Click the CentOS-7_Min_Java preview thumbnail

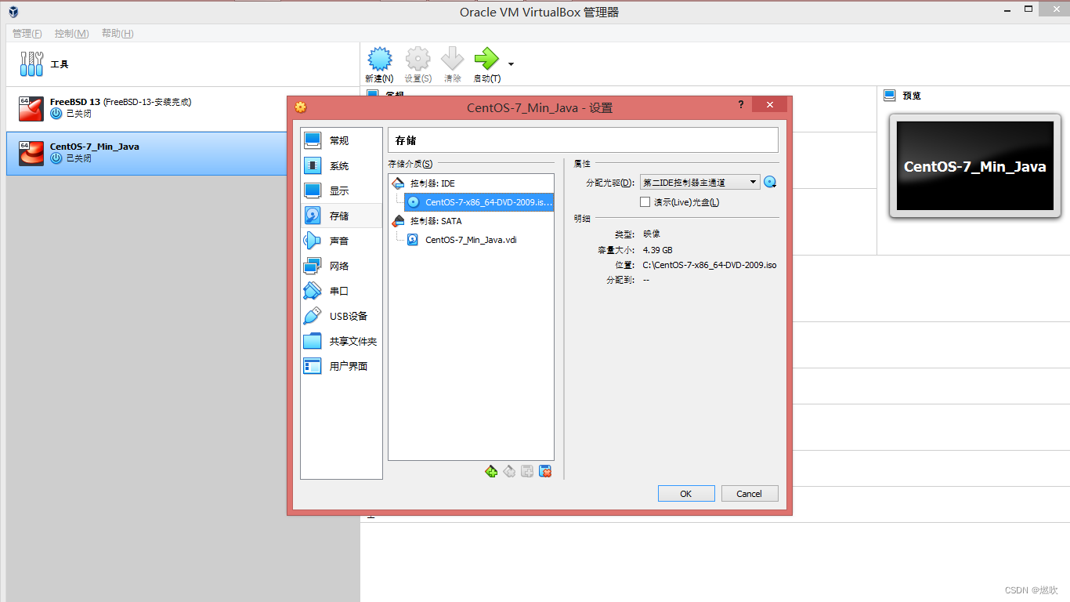click(x=975, y=166)
